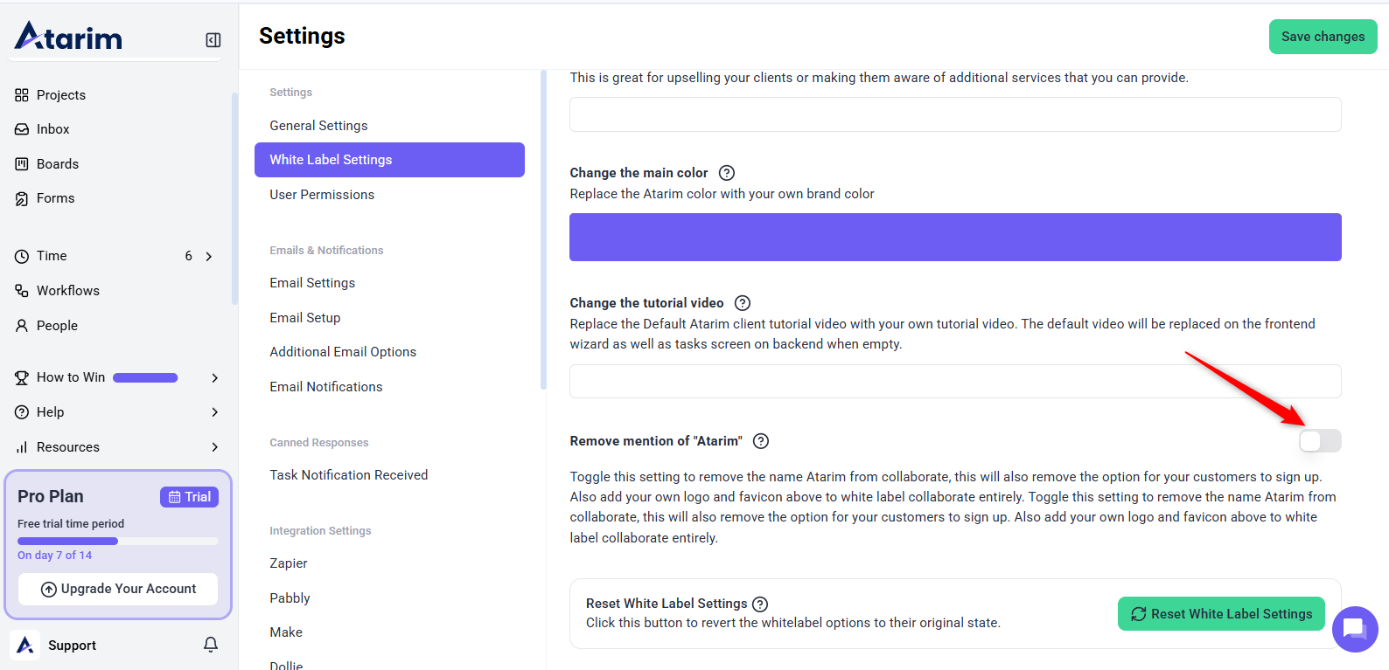Click help icon beside Reset White Label Settings heading
1389x670 pixels.
(760, 604)
